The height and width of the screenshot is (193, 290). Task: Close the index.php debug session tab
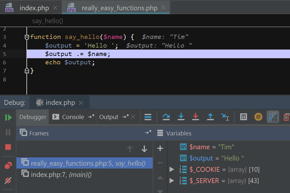pos(81,103)
